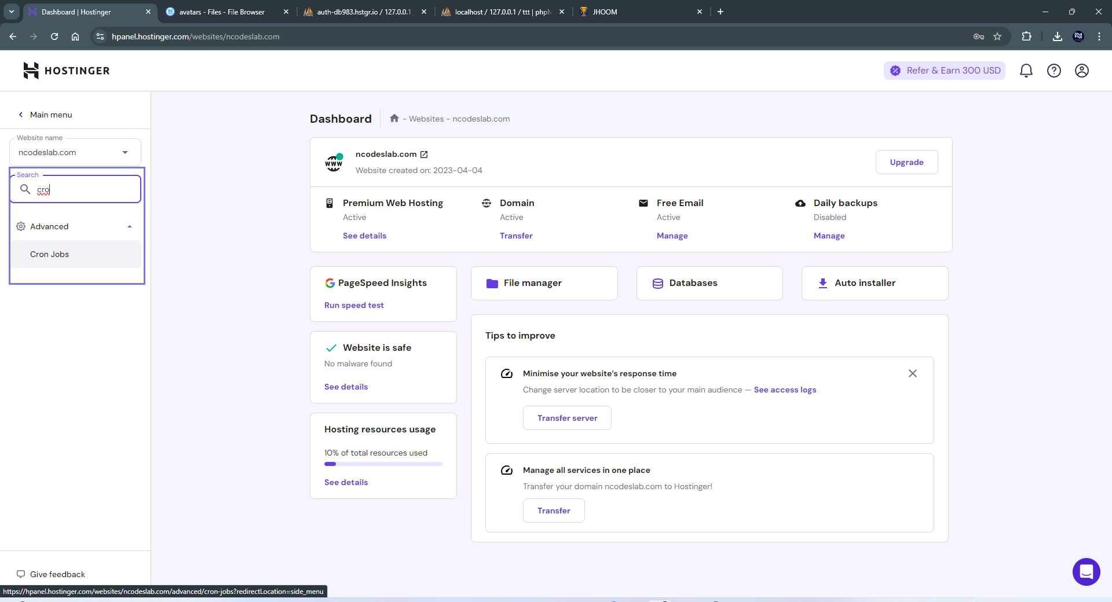Open the Website name dropdown ncodeslab.com

(75, 152)
